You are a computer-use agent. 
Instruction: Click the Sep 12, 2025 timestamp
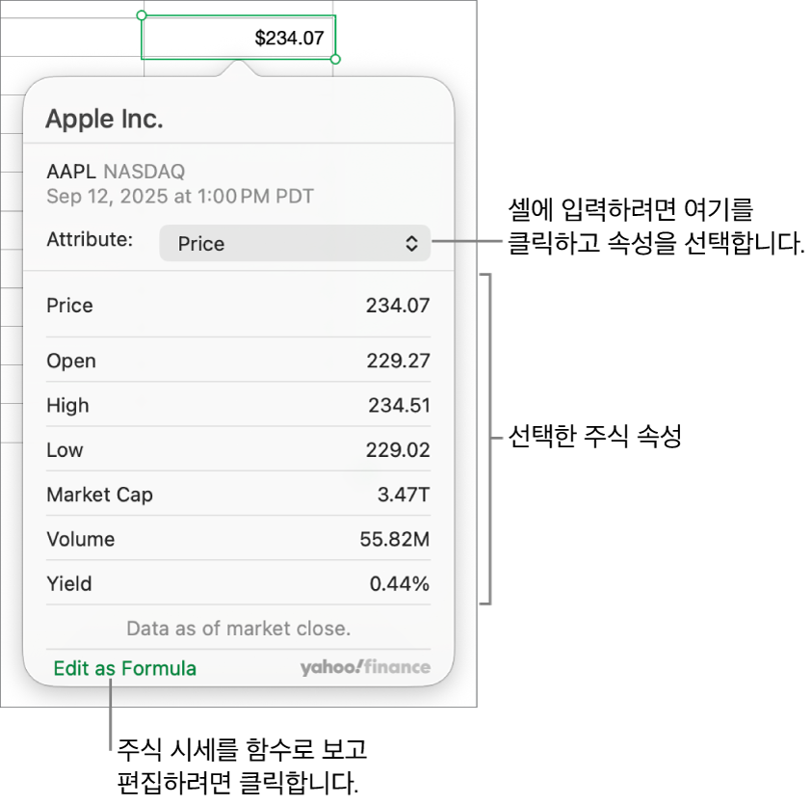pos(180,197)
